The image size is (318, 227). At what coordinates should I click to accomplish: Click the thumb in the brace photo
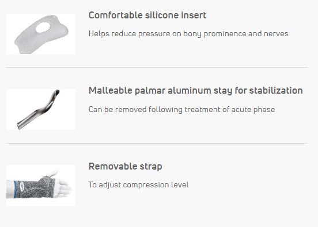(x=52, y=173)
